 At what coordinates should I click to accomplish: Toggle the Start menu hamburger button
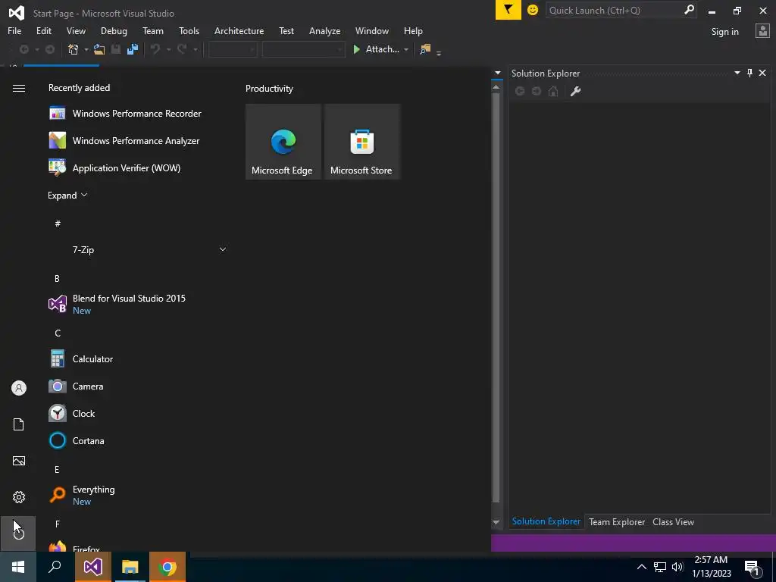[19, 88]
